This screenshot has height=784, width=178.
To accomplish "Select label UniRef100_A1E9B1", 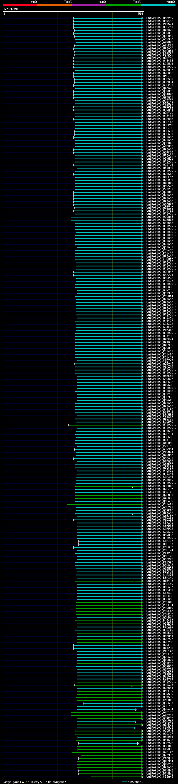I will point(160,107).
